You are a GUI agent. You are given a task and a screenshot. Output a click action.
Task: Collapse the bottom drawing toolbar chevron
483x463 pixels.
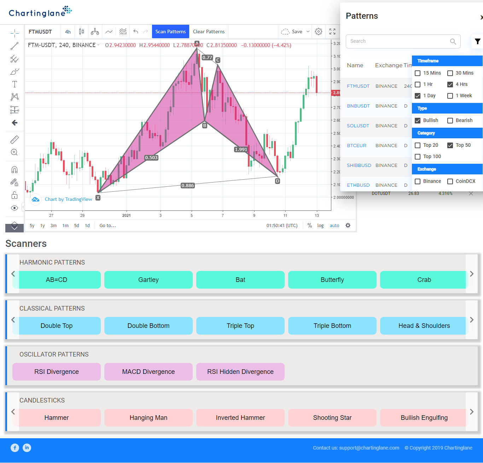coord(14,228)
